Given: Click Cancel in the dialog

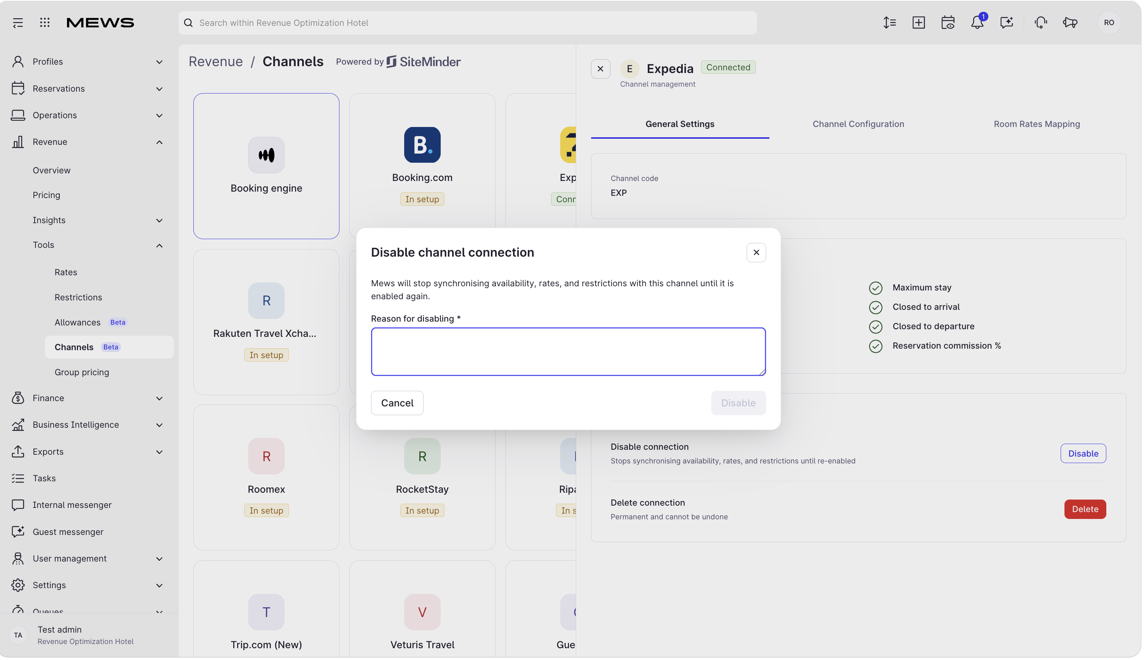Looking at the screenshot, I should tap(397, 403).
